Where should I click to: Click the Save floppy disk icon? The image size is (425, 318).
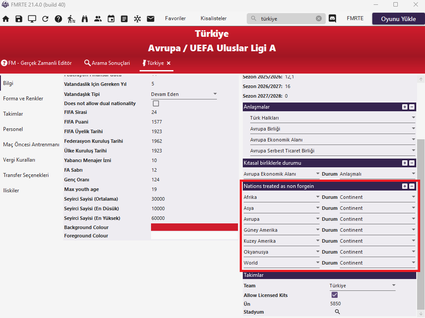pos(19,19)
